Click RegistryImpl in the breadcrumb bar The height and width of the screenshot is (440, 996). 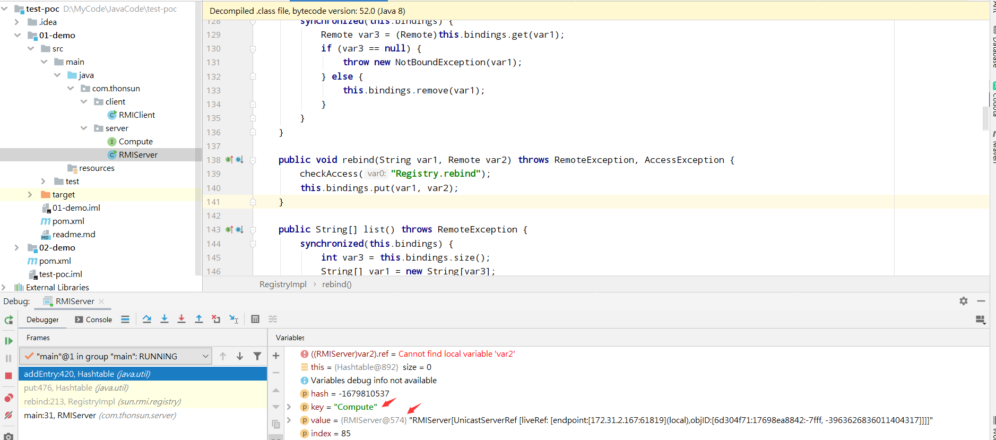tap(283, 284)
